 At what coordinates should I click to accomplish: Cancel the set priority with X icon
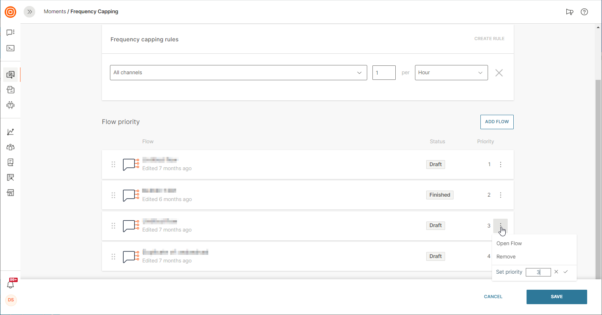(x=556, y=272)
